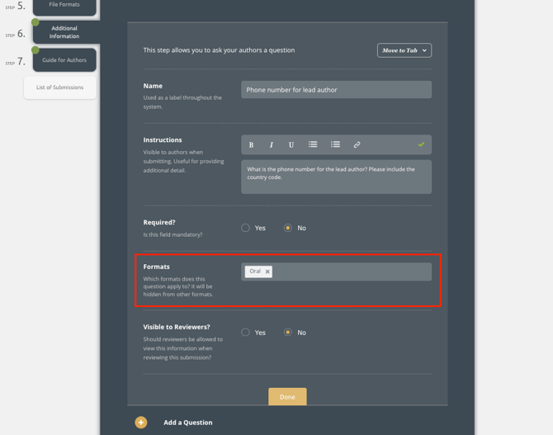Click the green checkmark in editor toolbar
553x435 pixels.
coord(421,144)
